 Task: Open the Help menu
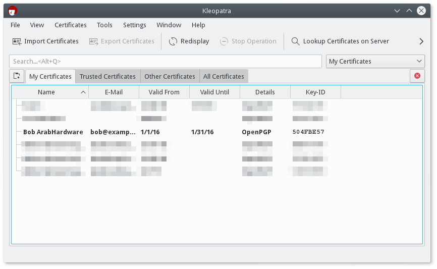click(198, 25)
